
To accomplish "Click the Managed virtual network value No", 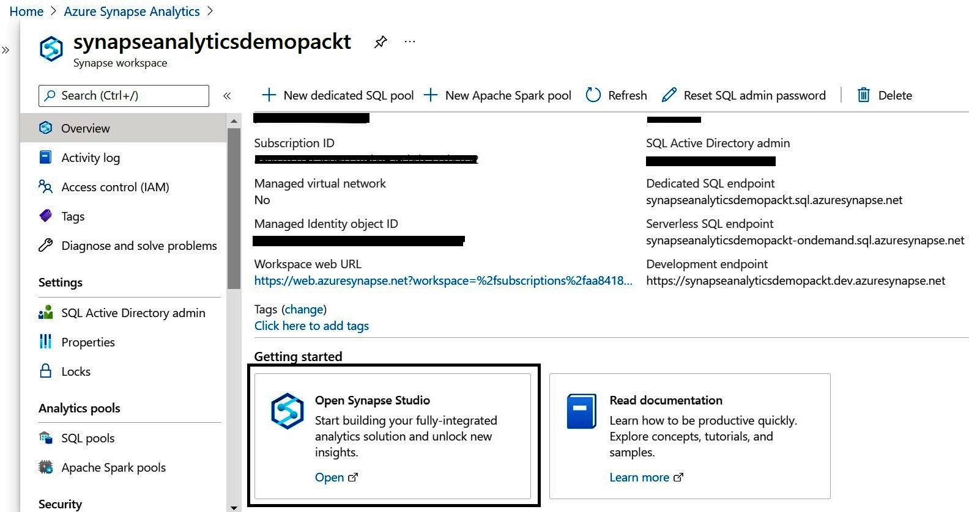I will tap(262, 200).
